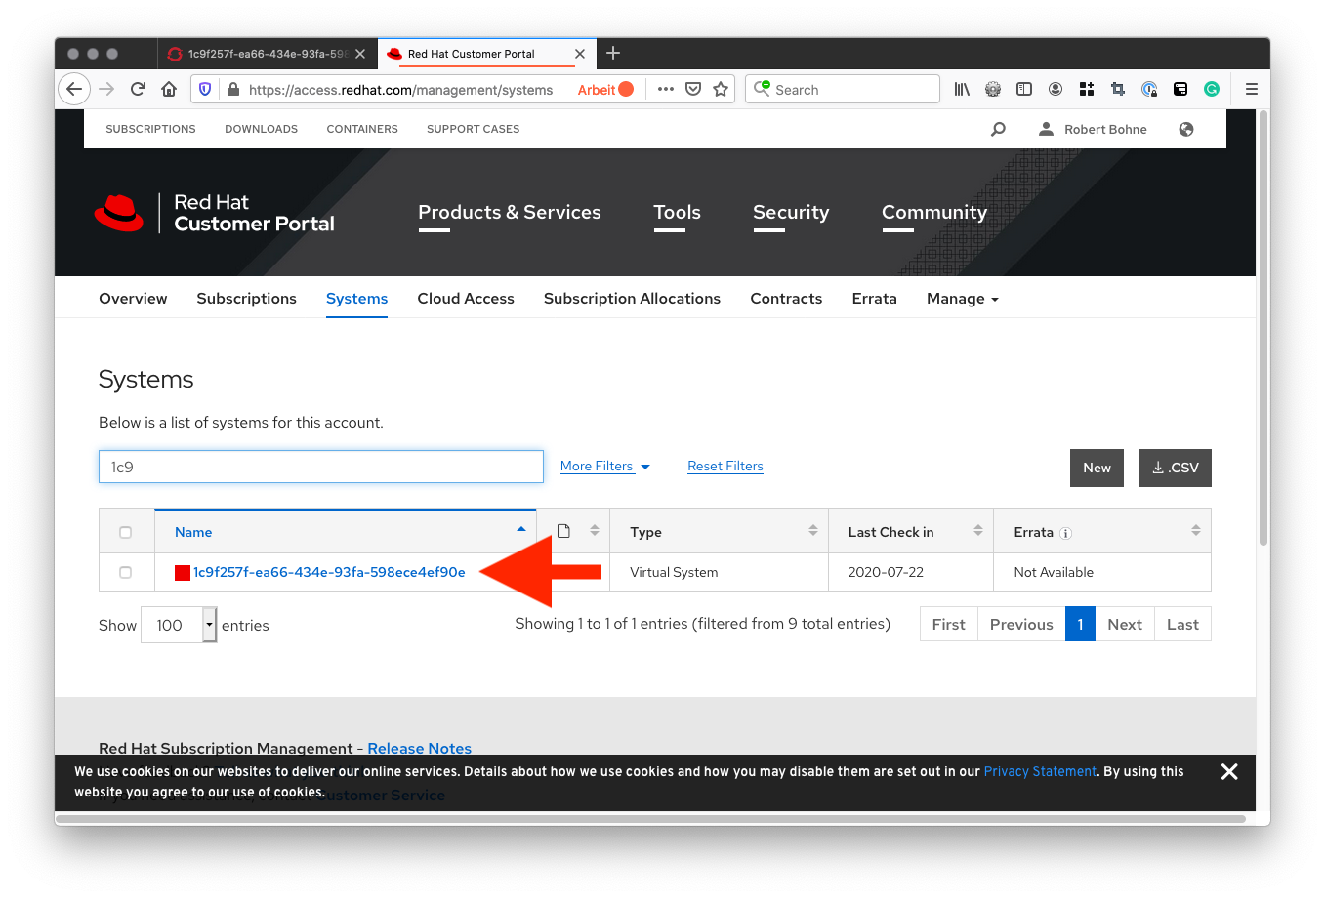Check the box for system 1c9f257f row

[x=125, y=572]
